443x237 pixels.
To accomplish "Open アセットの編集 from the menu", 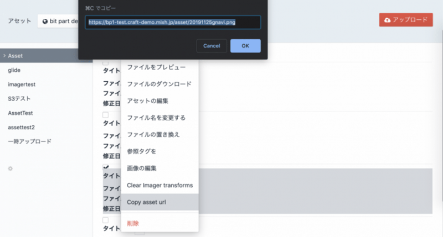I will click(148, 101).
